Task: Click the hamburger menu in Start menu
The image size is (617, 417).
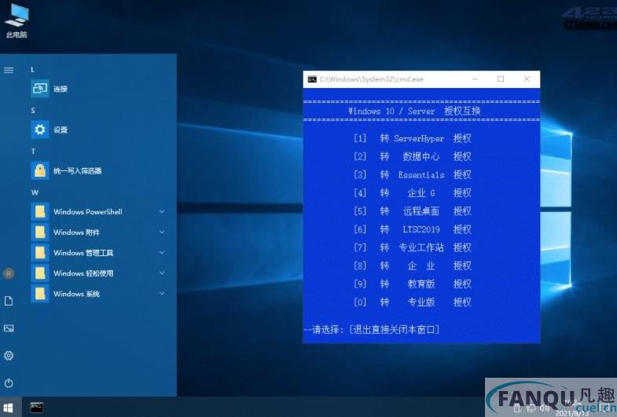Action: coord(9,70)
